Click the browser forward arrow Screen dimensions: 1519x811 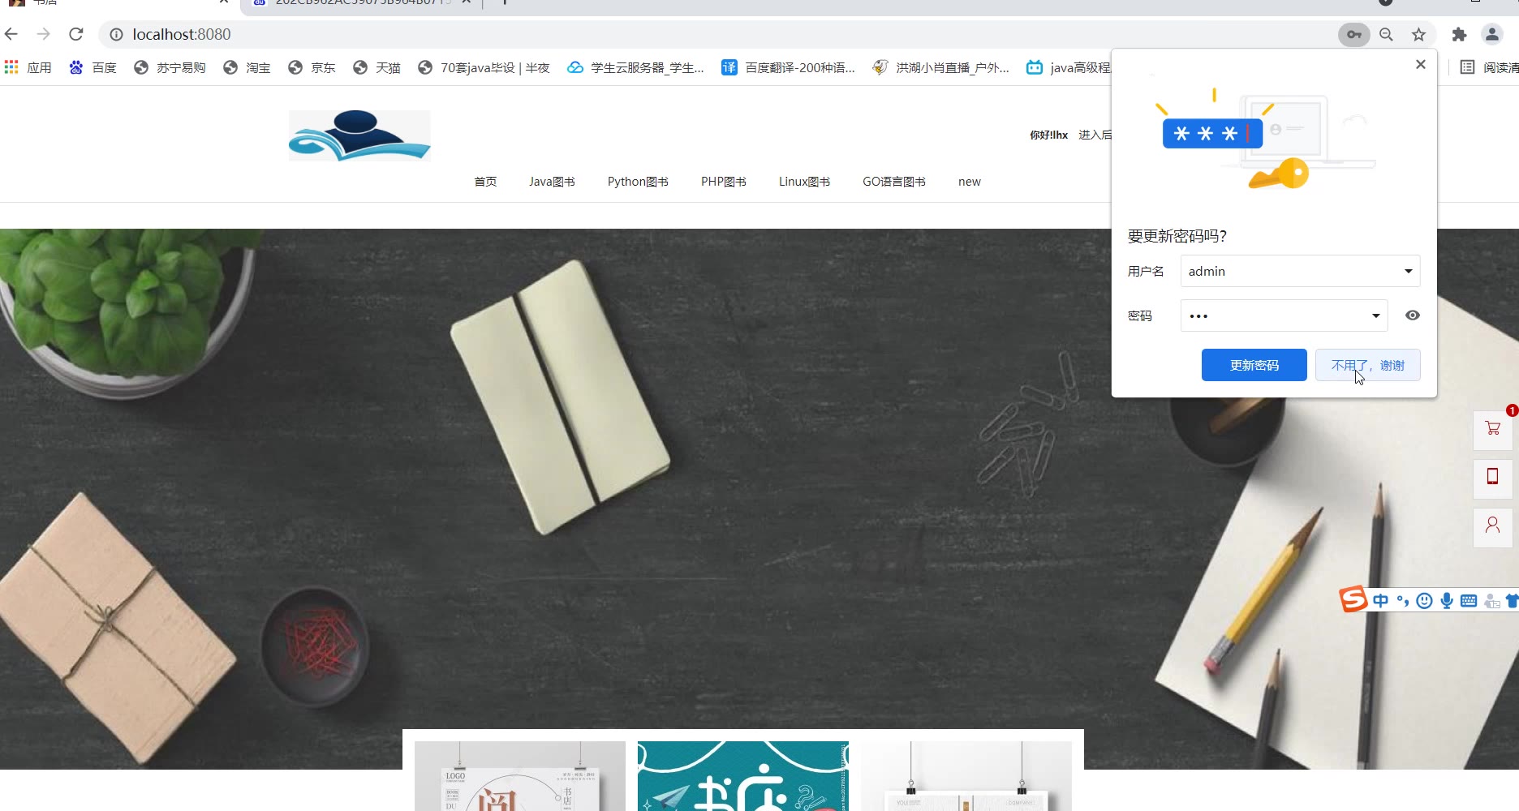click(x=44, y=34)
